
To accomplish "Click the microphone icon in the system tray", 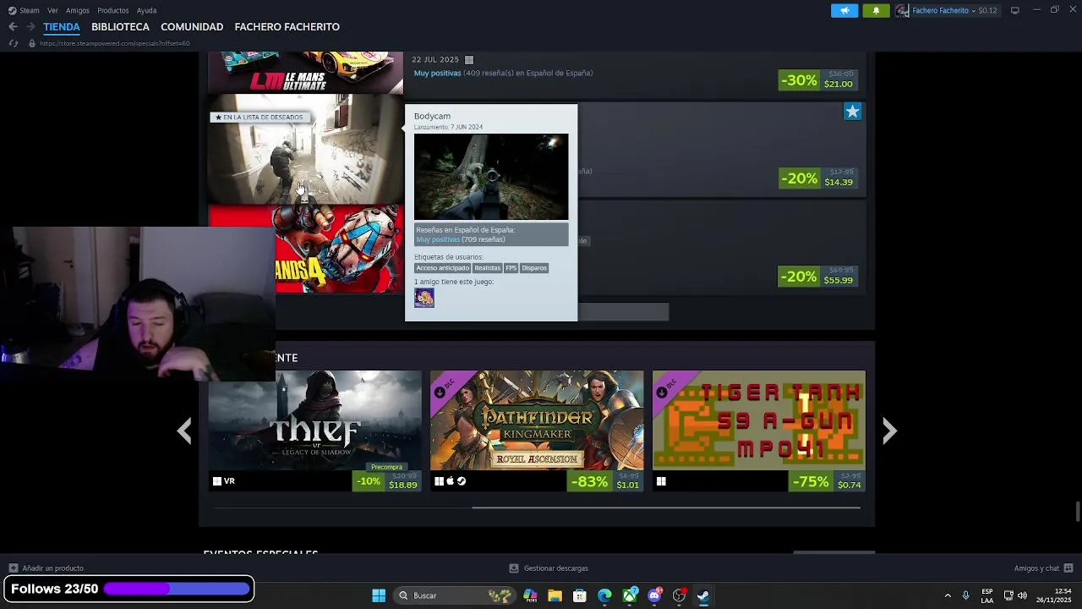I will [x=965, y=595].
